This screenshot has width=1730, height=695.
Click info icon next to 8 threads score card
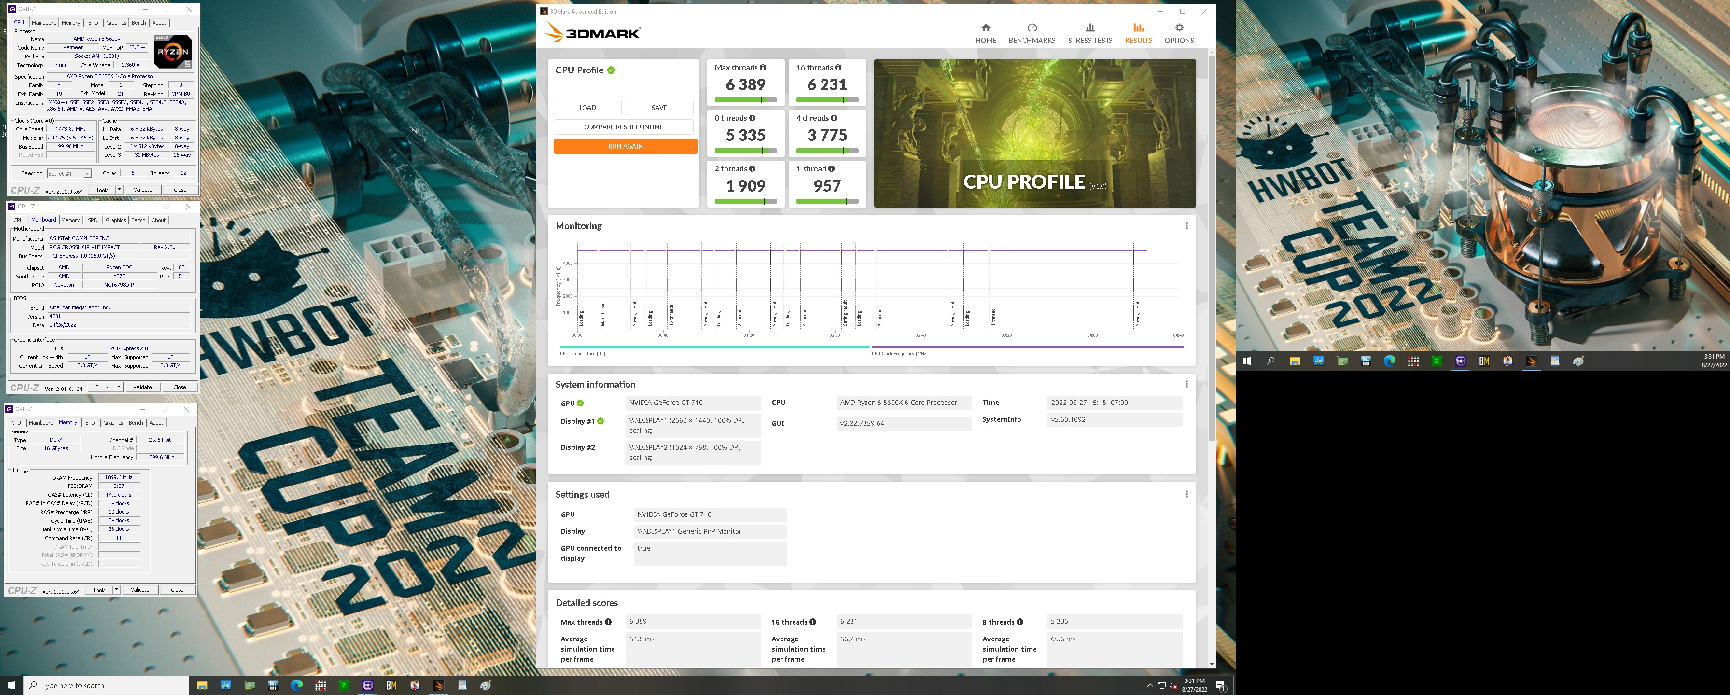752,118
